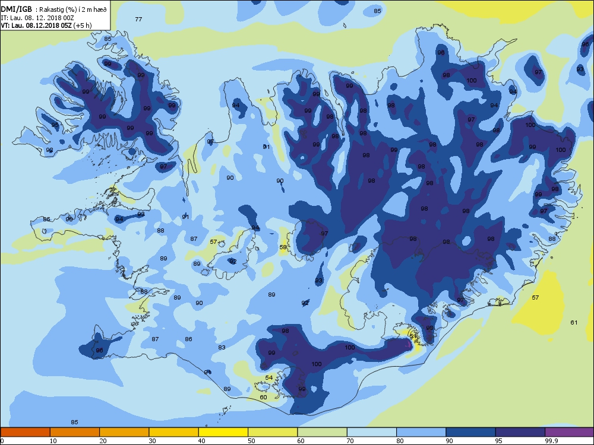Click the legend tick label '30'
The width and height of the screenshot is (594, 445).
point(152,441)
